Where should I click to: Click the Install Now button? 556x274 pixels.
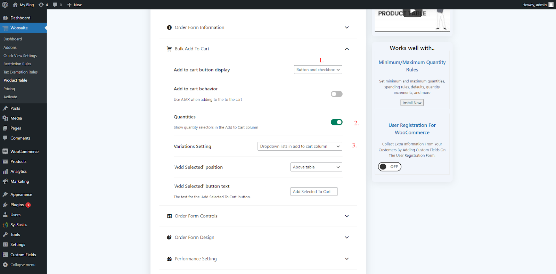point(412,103)
